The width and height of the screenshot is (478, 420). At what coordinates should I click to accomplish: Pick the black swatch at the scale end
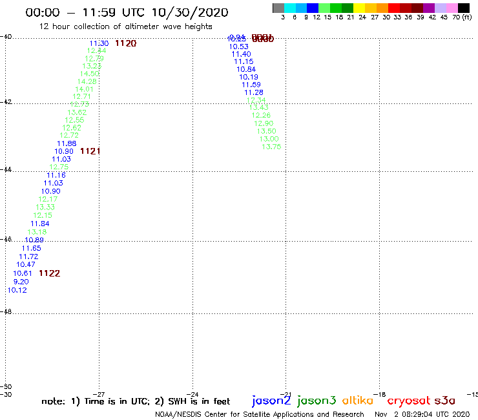(x=464, y=8)
